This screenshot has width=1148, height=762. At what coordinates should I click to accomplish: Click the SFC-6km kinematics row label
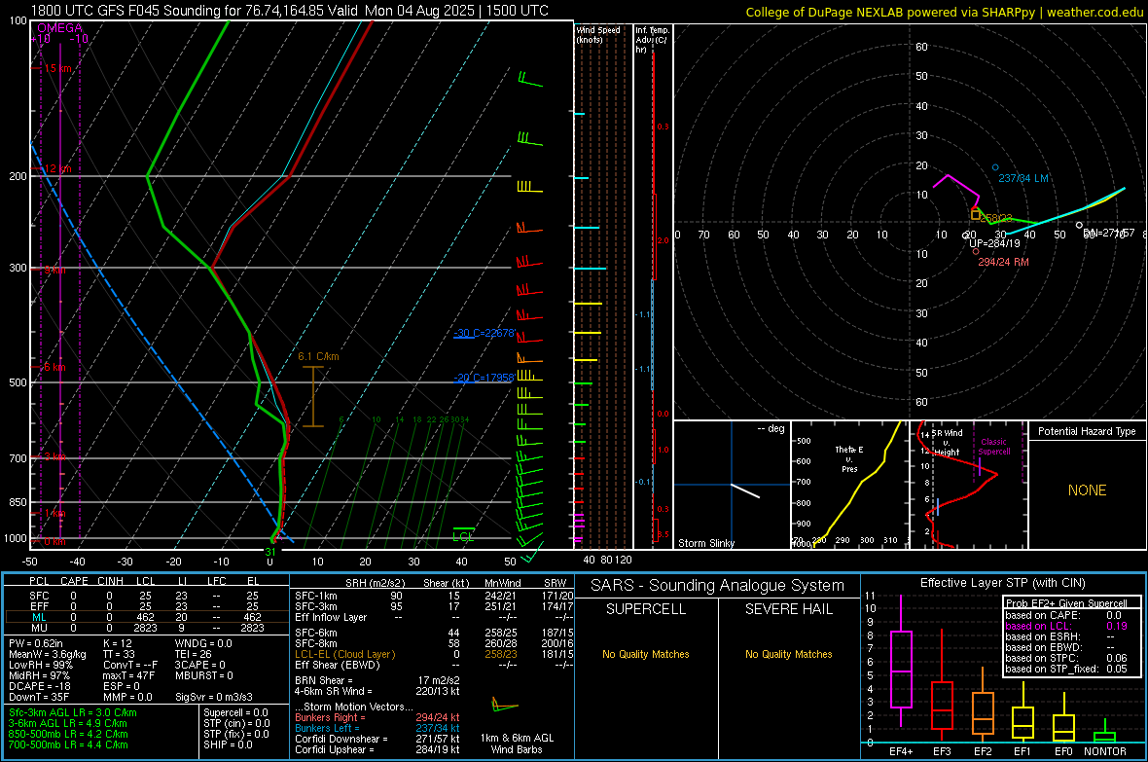(315, 633)
